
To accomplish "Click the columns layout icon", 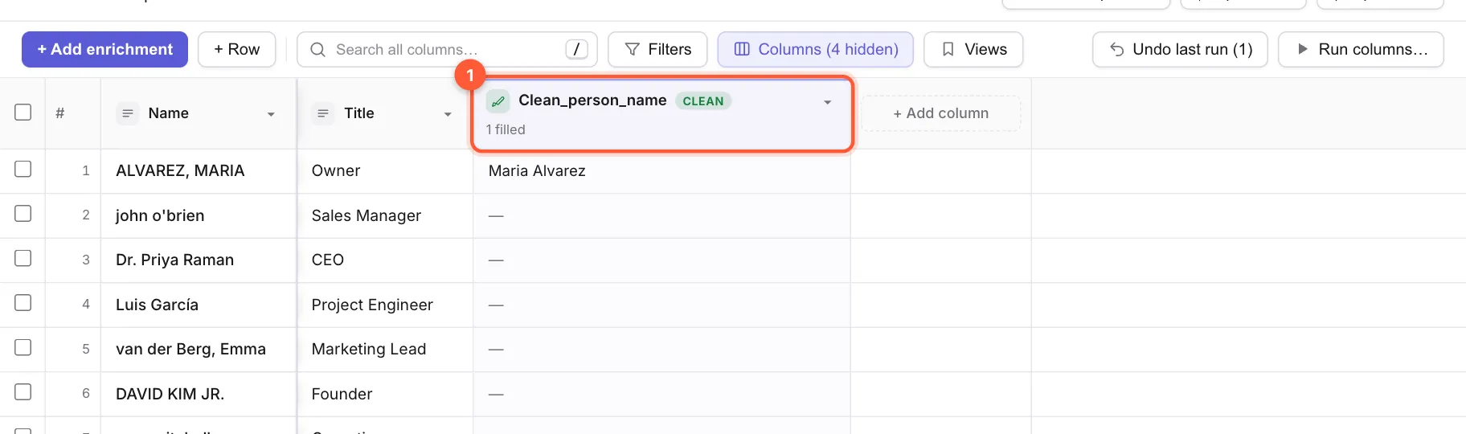I will (742, 50).
